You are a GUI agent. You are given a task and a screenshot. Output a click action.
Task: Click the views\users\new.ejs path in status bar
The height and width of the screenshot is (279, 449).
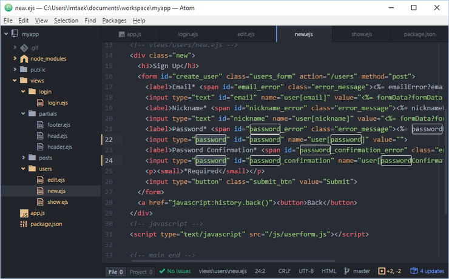pos(223,271)
